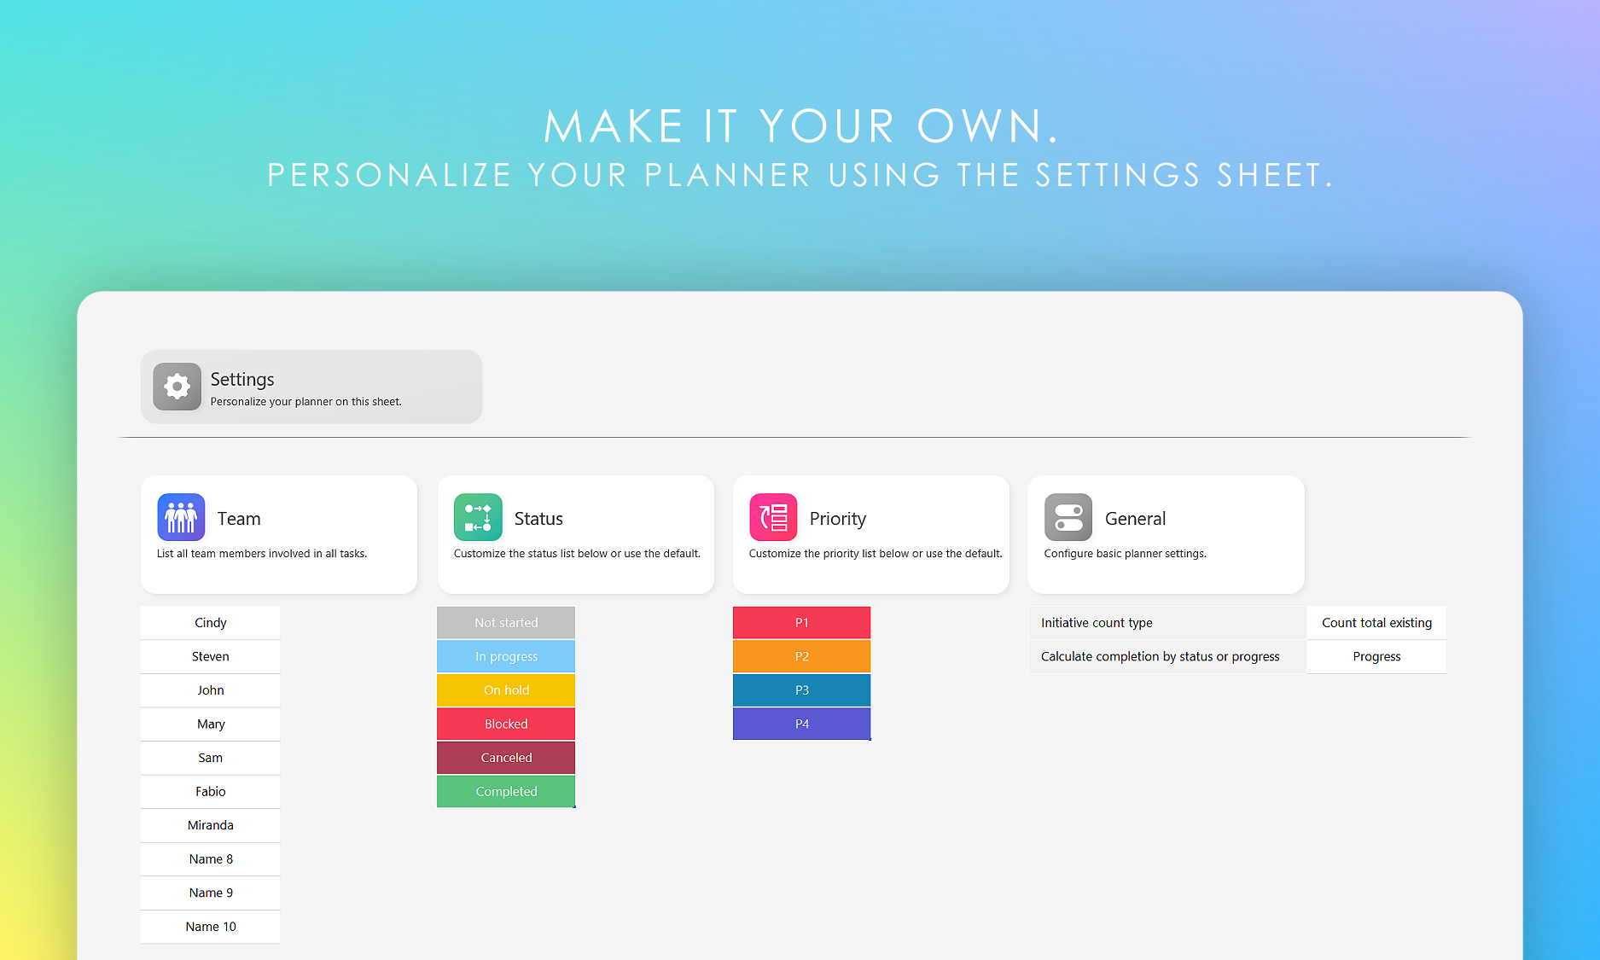The height and width of the screenshot is (960, 1600).
Task: Open the Count total existing dropdown cell
Action: coord(1376,623)
